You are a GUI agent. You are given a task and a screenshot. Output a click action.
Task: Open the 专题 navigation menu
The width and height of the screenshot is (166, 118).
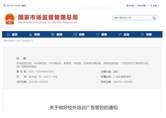point(149,34)
